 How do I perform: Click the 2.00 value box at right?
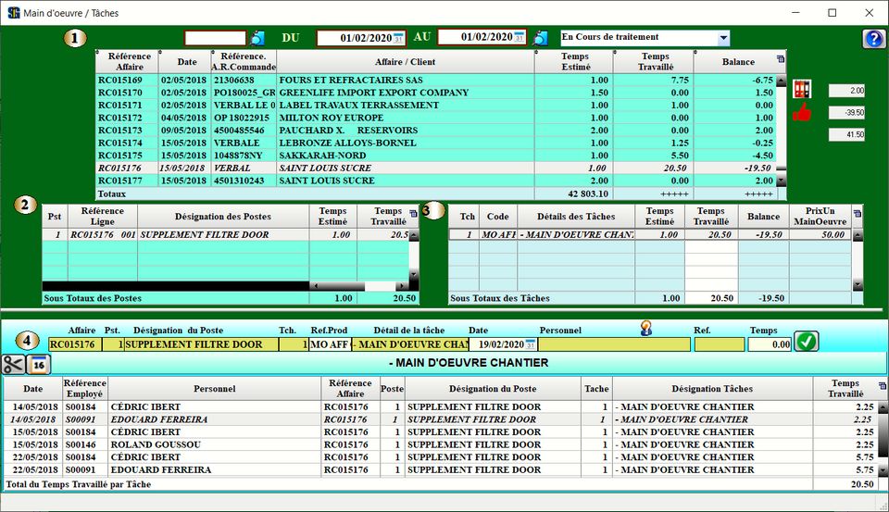846,91
